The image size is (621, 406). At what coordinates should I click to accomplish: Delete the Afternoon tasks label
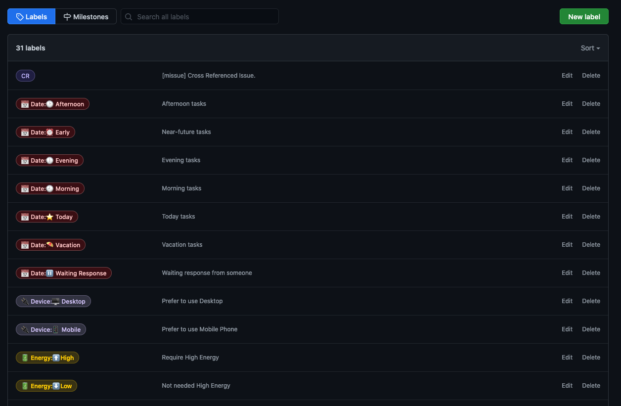click(591, 104)
